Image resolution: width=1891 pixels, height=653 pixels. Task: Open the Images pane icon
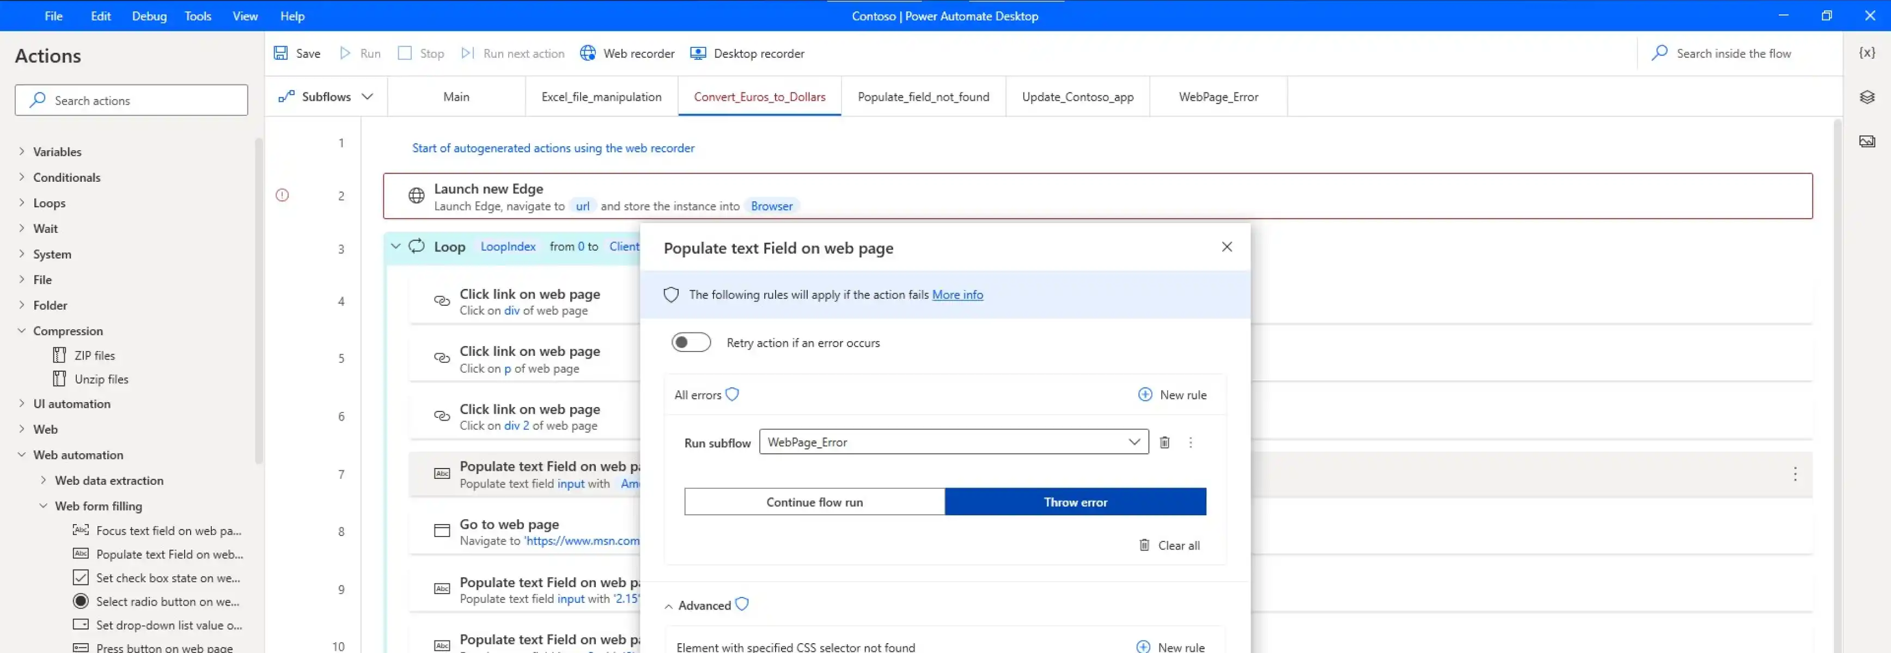(1867, 141)
